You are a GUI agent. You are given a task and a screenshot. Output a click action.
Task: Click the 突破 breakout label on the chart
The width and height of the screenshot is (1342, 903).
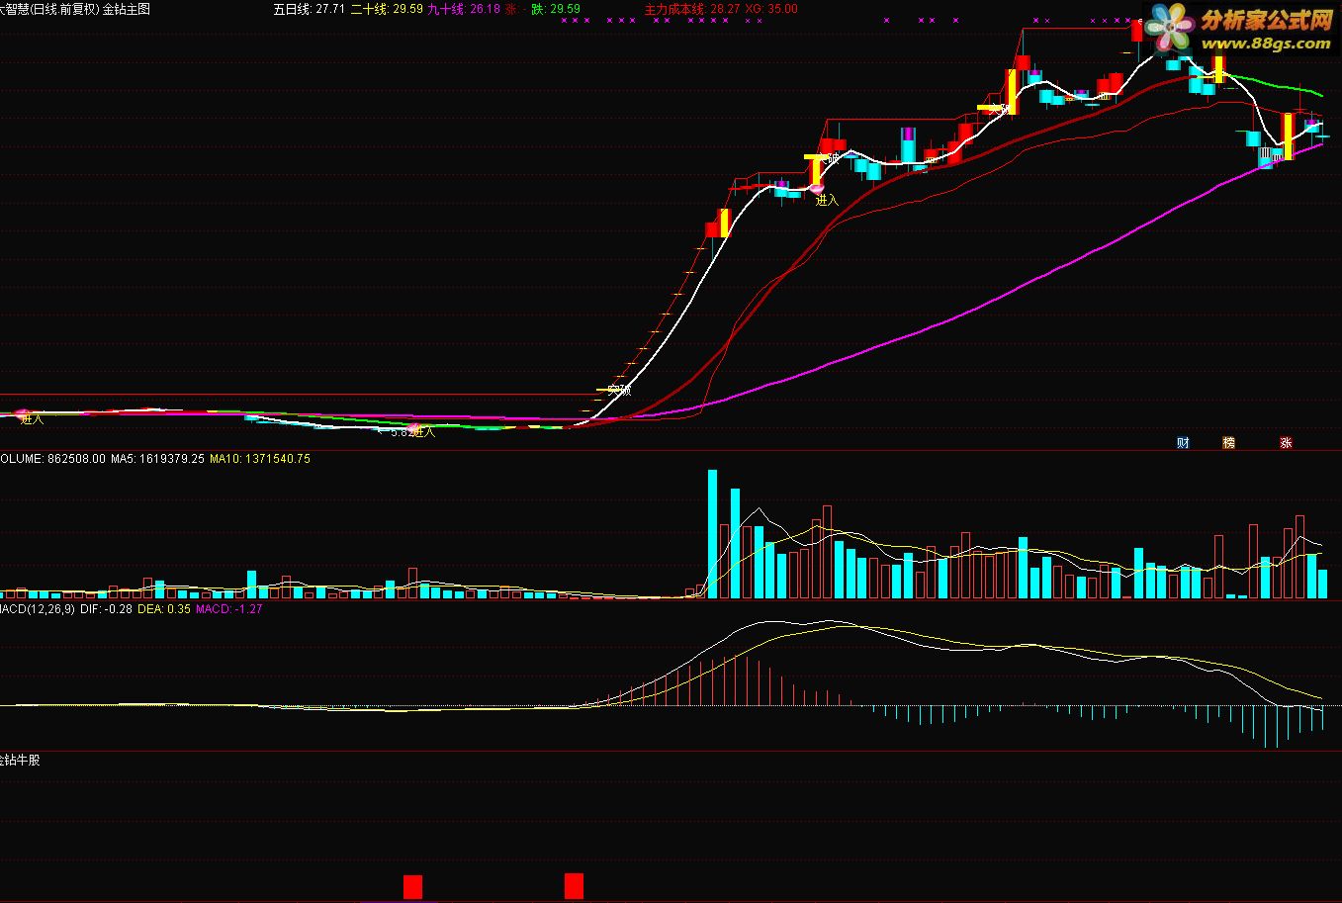pyautogui.click(x=619, y=390)
